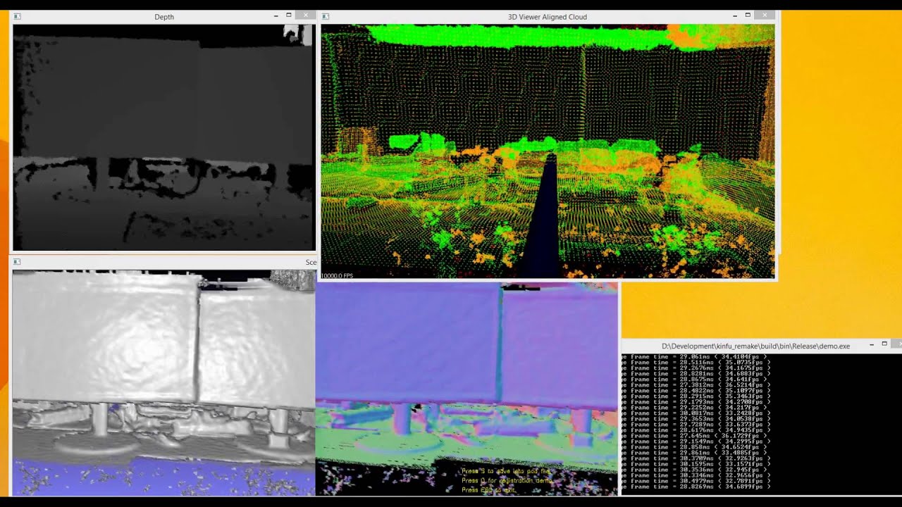Maximize the 3D Viewer Aligned Cloud window
902x507 pixels.
pos(748,15)
